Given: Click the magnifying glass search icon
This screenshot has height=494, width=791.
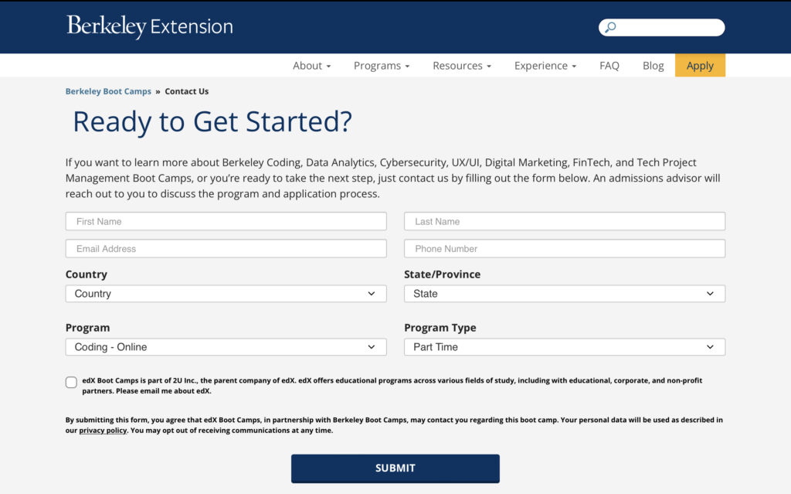Looking at the screenshot, I should (x=610, y=28).
